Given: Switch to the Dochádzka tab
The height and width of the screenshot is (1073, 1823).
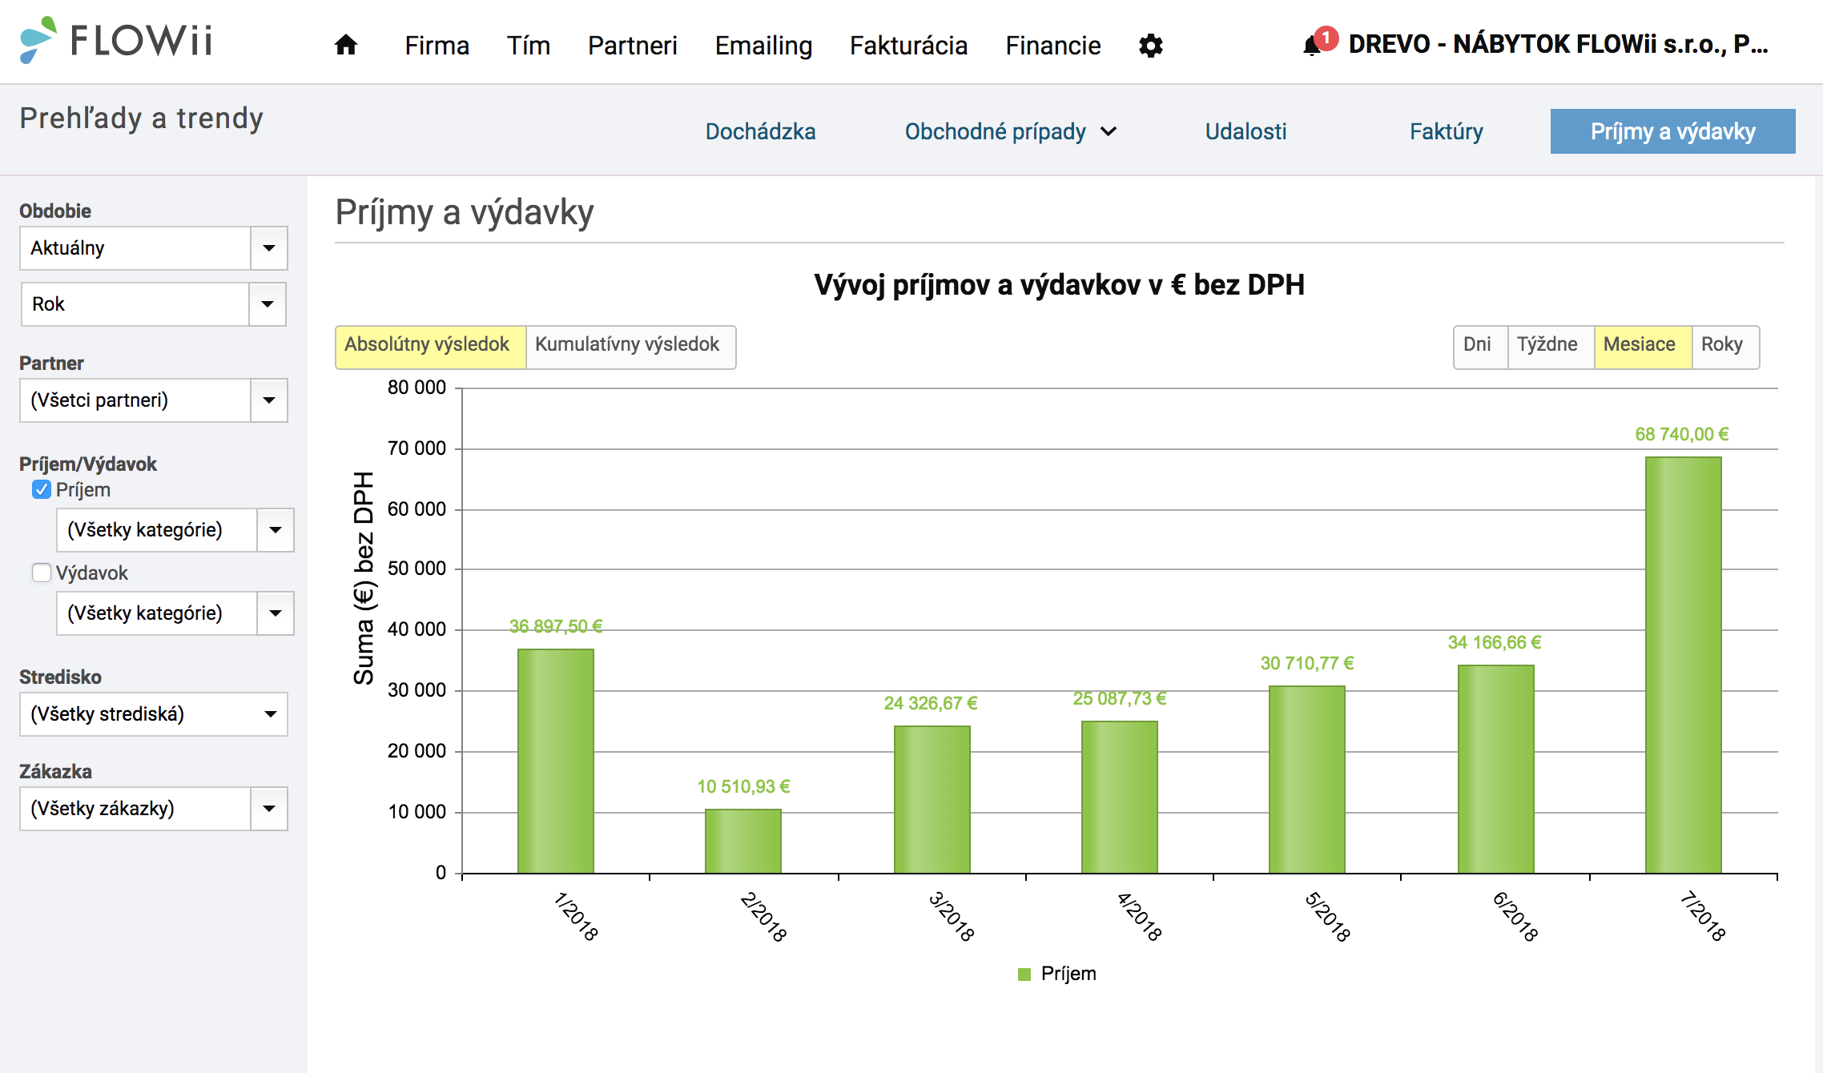Looking at the screenshot, I should [760, 131].
